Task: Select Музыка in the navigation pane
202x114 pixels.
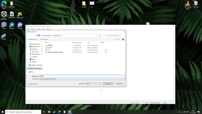Action: point(34,62)
